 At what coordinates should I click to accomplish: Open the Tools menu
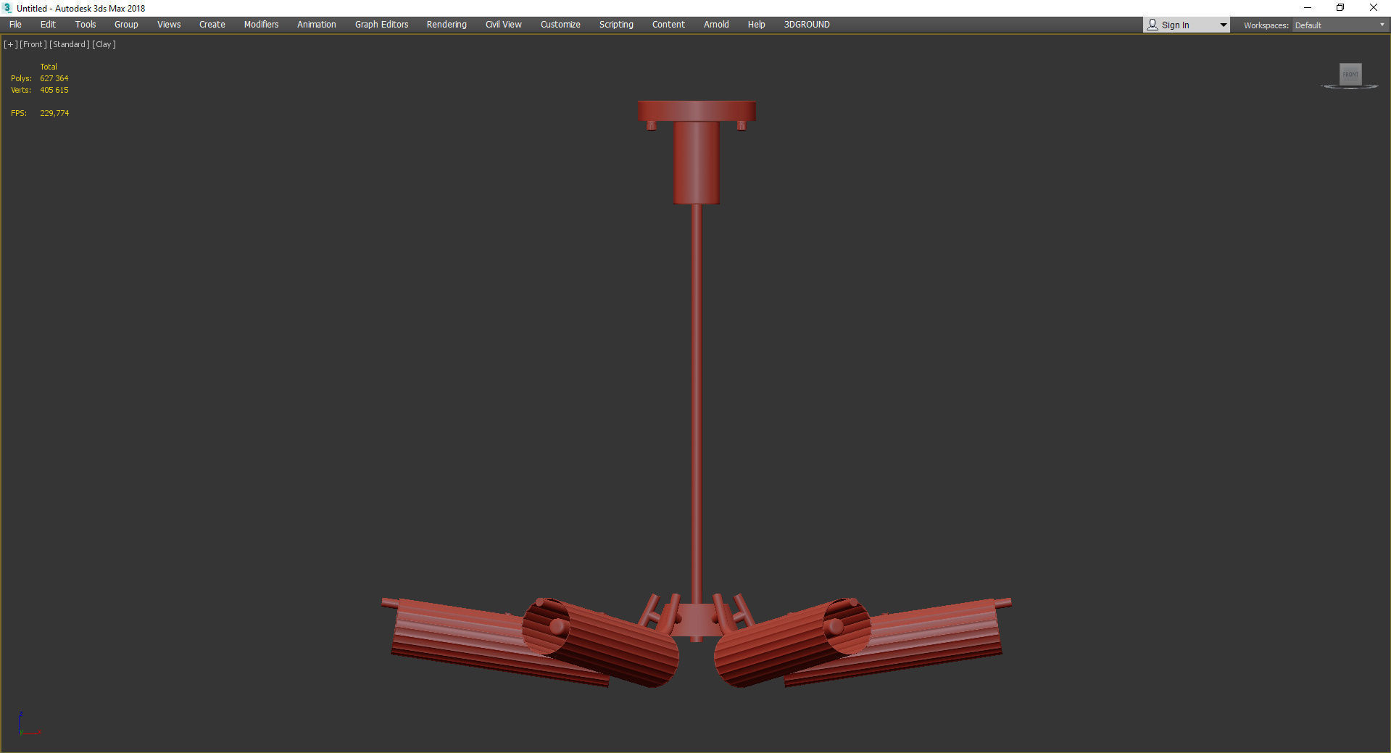[86, 25]
